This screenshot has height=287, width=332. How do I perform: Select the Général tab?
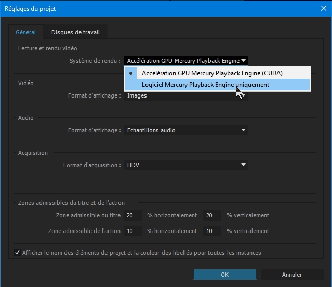click(x=26, y=32)
